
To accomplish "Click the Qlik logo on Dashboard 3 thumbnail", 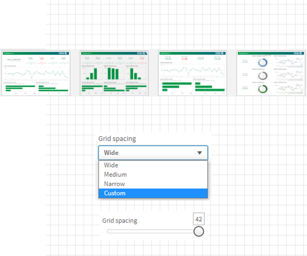I will (x=219, y=54).
